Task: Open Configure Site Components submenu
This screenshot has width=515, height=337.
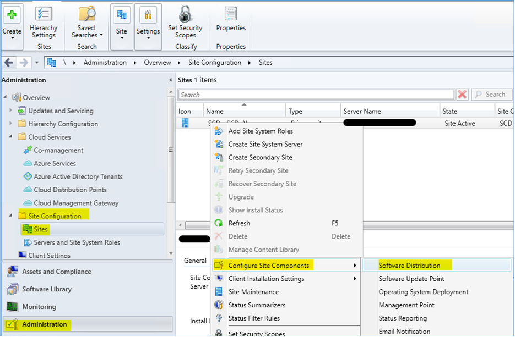Action: point(286,265)
